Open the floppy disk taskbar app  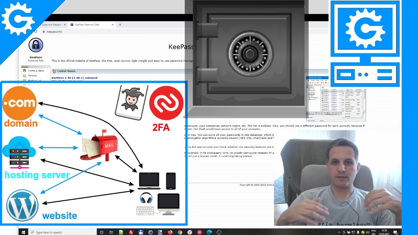pyautogui.click(x=141, y=232)
